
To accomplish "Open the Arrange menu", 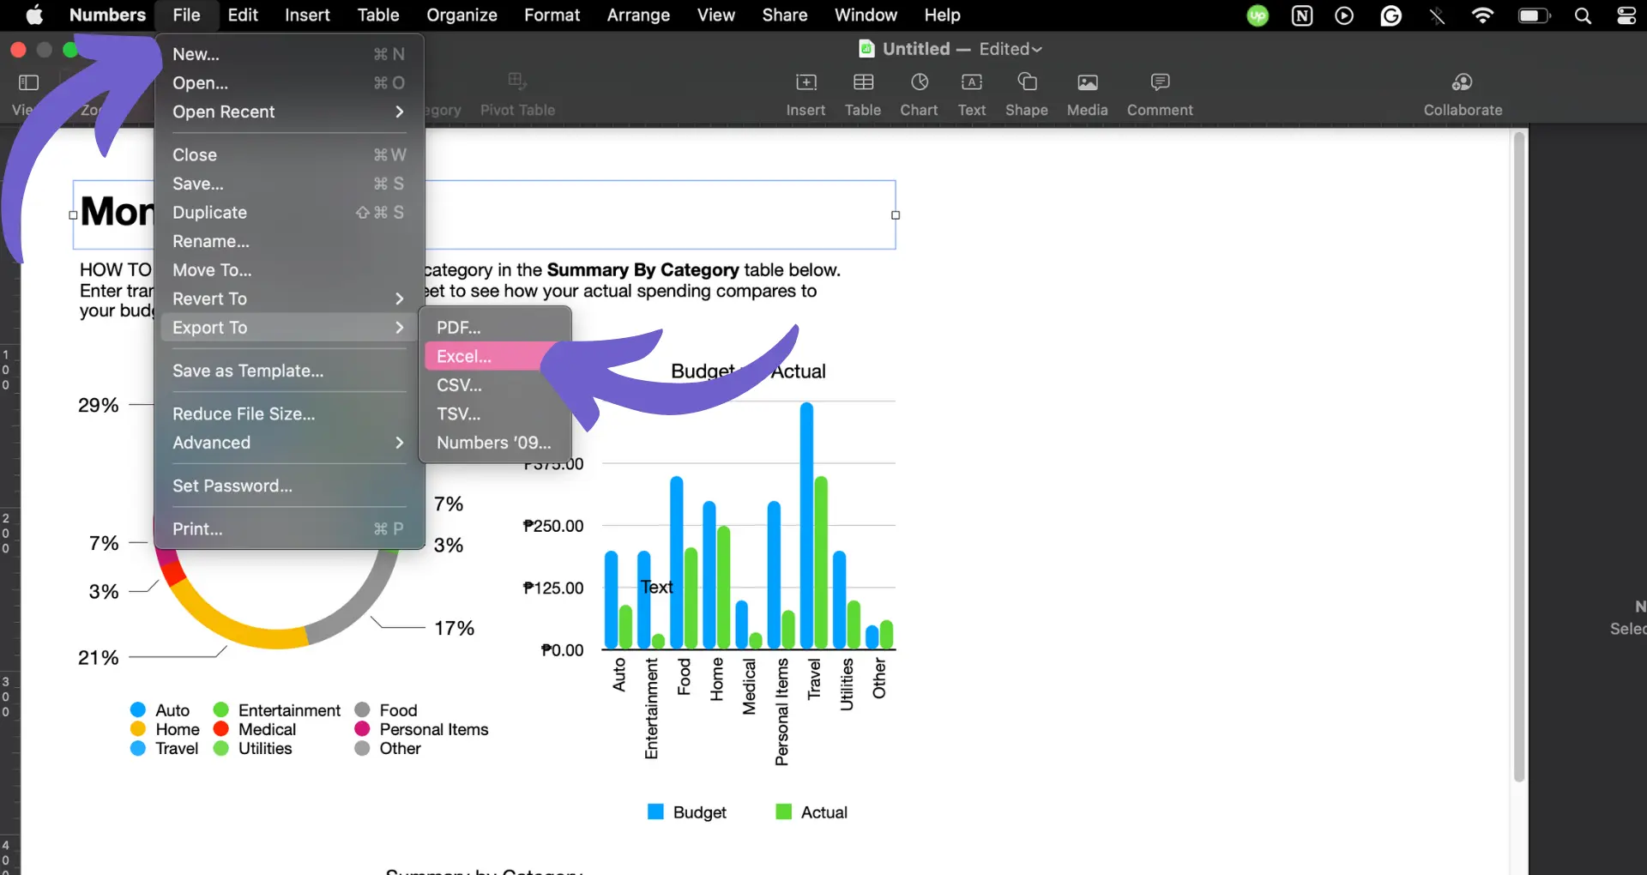I will point(638,15).
